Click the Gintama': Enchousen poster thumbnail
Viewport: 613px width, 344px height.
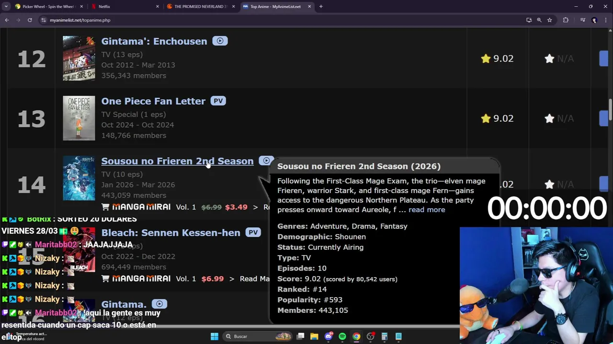[79, 58]
